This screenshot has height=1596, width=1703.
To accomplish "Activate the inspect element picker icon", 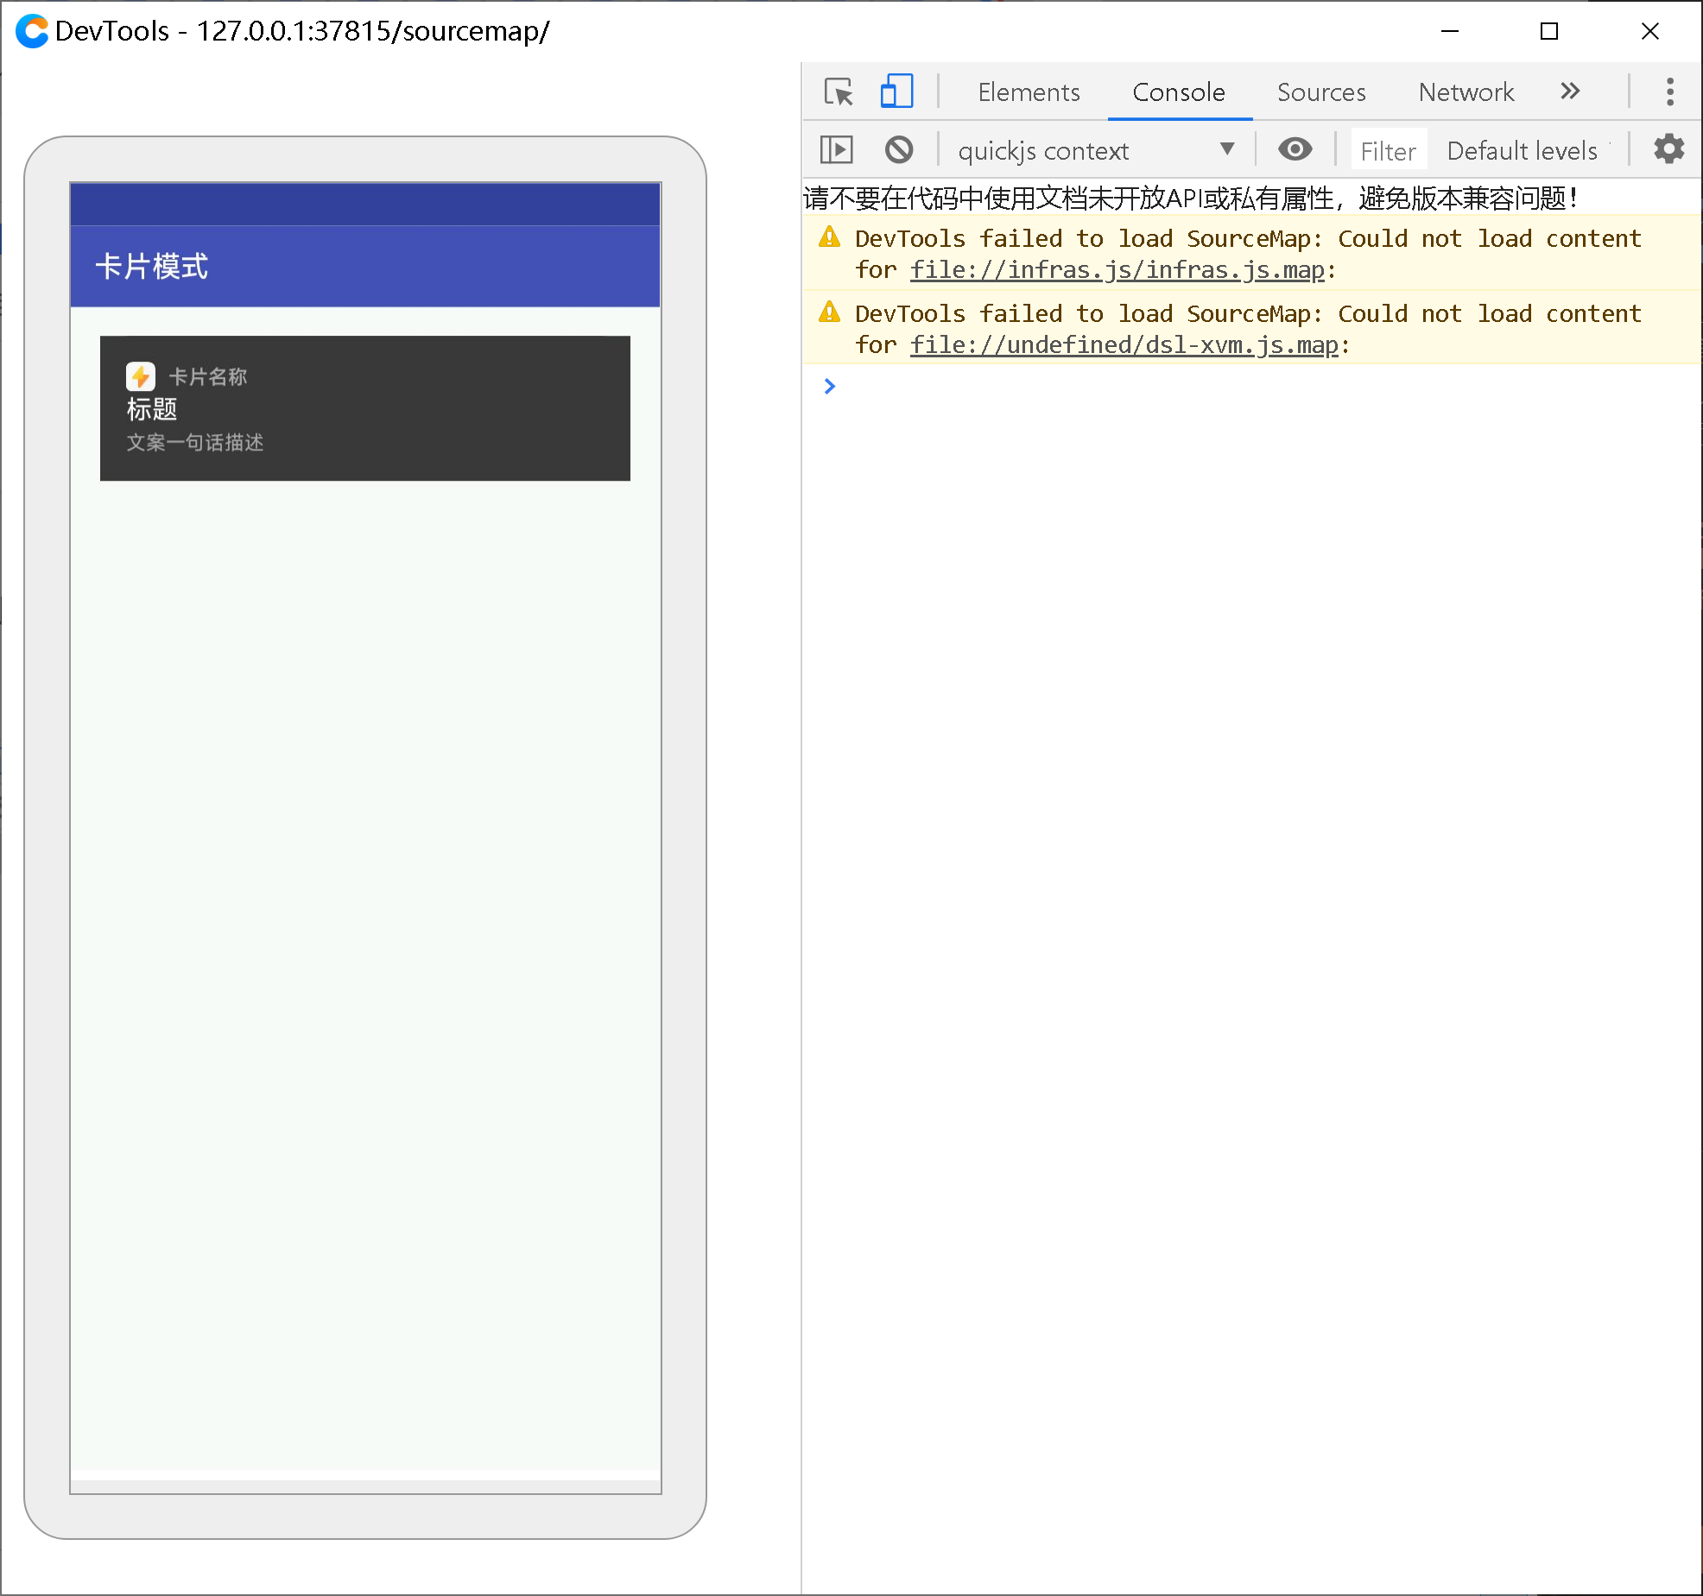I will click(839, 91).
